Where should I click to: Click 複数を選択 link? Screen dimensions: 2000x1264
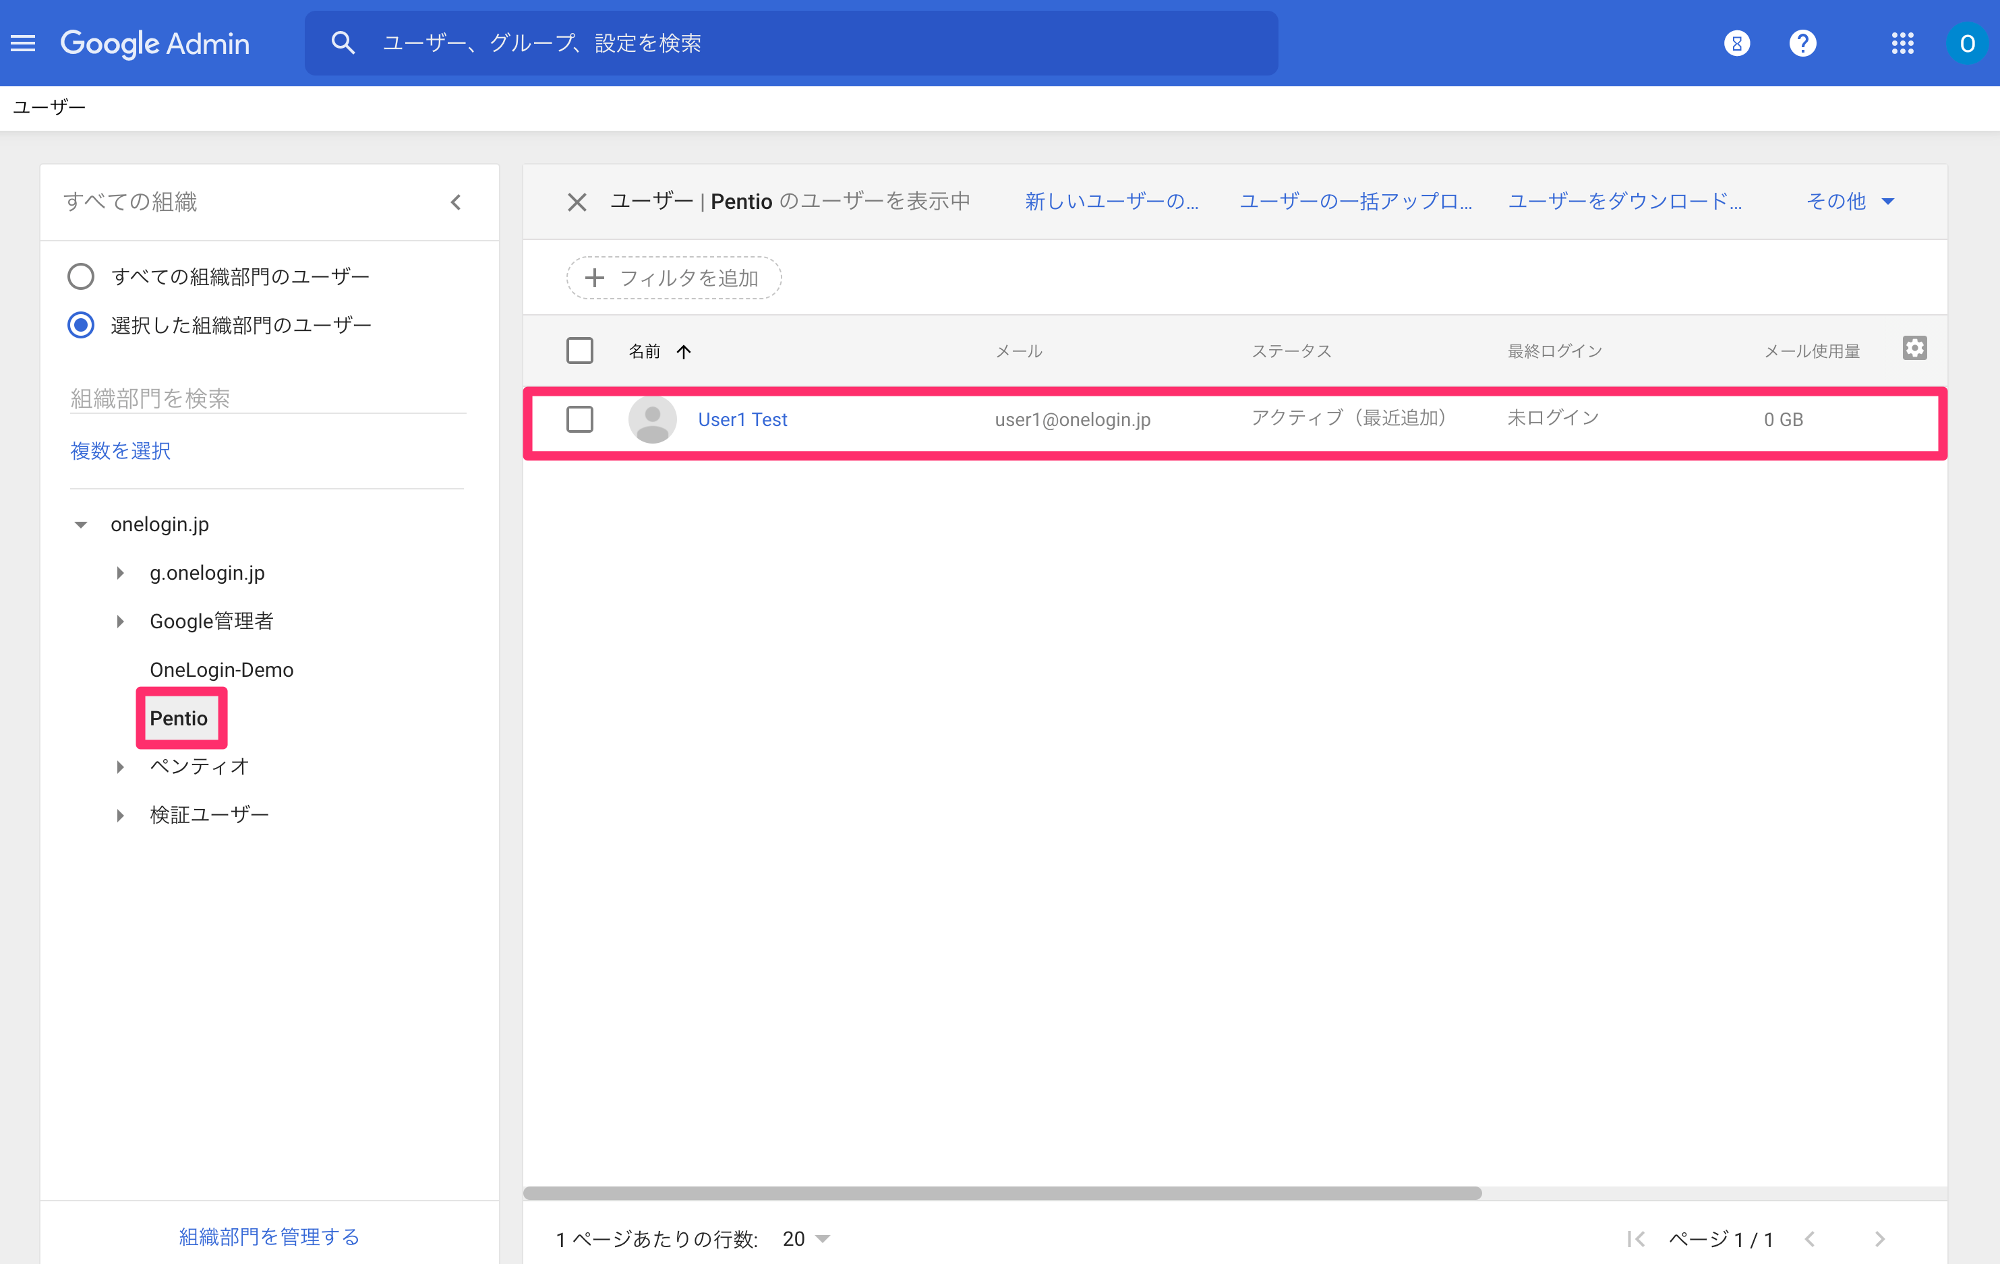click(121, 450)
